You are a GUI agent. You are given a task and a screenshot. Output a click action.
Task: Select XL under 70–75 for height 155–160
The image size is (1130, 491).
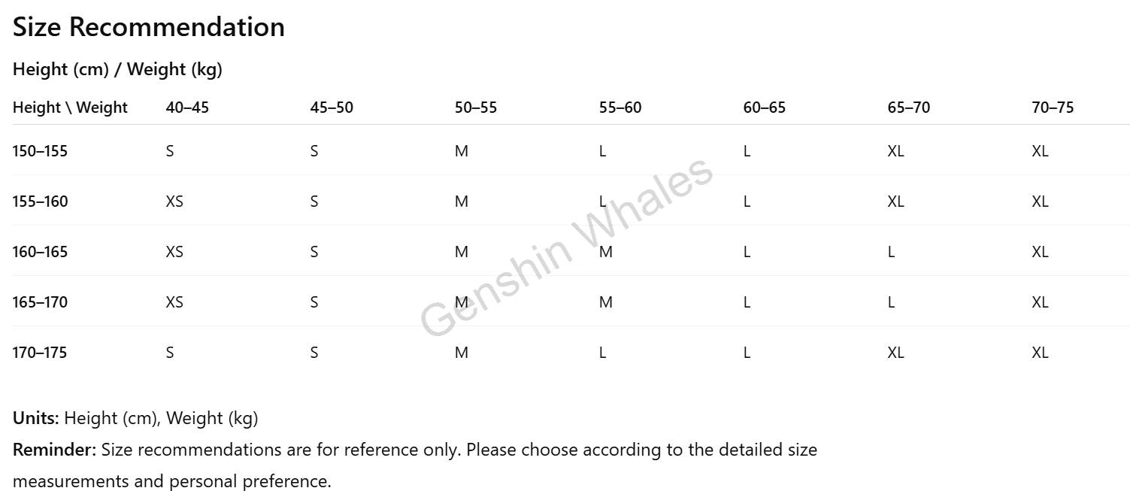[x=1040, y=202]
